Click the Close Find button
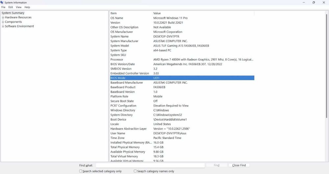329x174 pixels. (x=239, y=165)
